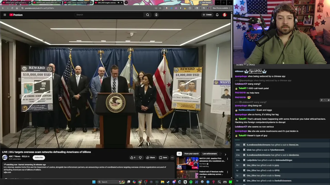Open the wjla.com link in description

click(x=7, y=172)
